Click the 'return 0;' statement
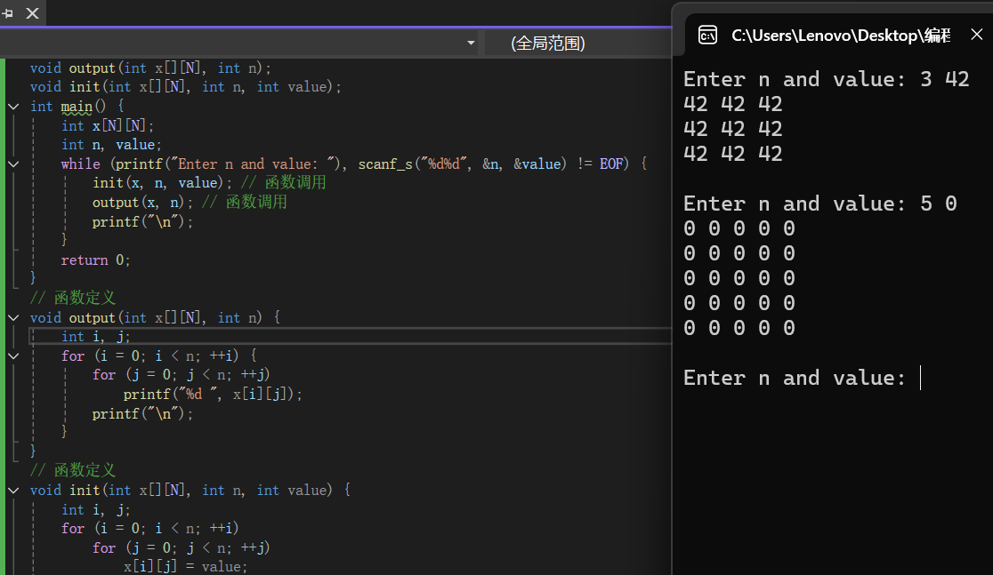 [x=95, y=260]
